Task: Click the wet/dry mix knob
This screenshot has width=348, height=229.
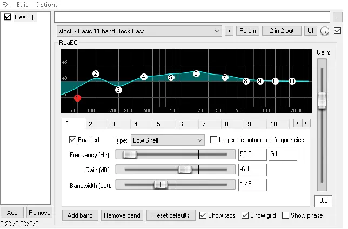Action: (325, 31)
